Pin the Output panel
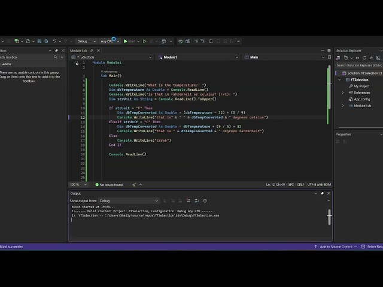Screen dimensions: 383x287 point(322,193)
